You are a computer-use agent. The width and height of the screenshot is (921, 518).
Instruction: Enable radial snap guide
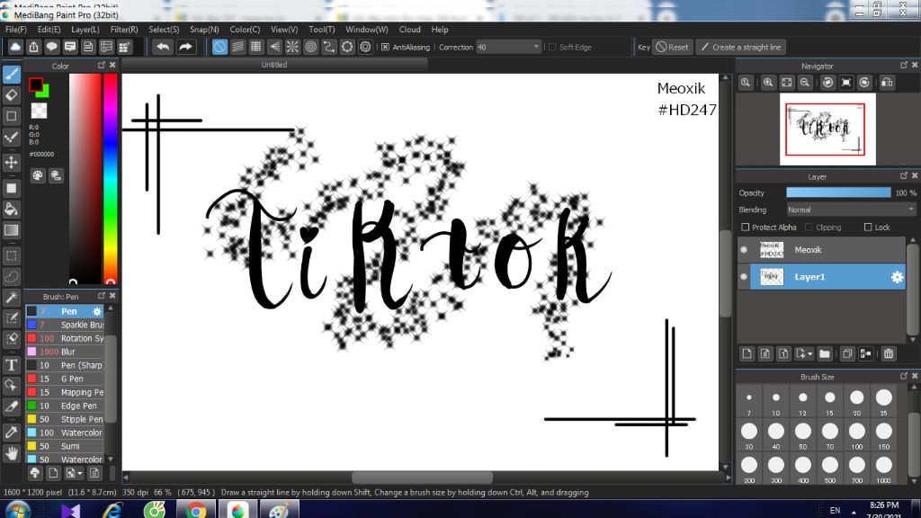tap(292, 47)
